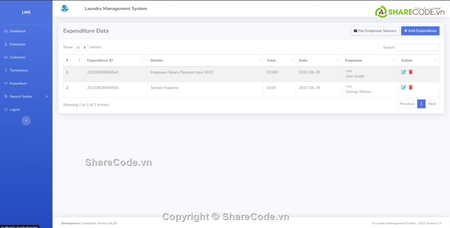Screen dimensions: 450x228
Task: Sort table by Total column
Action: (x=279, y=60)
